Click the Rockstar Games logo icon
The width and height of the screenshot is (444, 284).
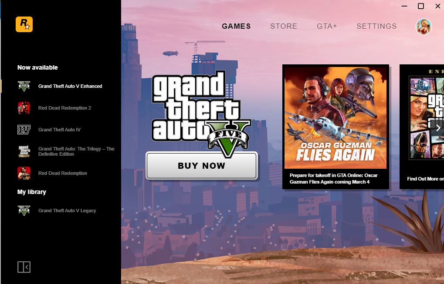click(x=24, y=24)
